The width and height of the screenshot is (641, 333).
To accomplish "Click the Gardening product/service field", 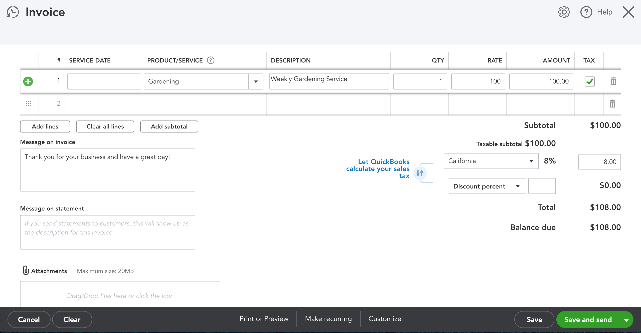I will [x=196, y=81].
